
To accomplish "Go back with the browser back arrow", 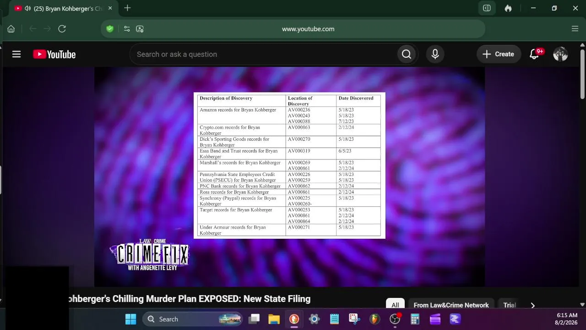I will click(33, 29).
